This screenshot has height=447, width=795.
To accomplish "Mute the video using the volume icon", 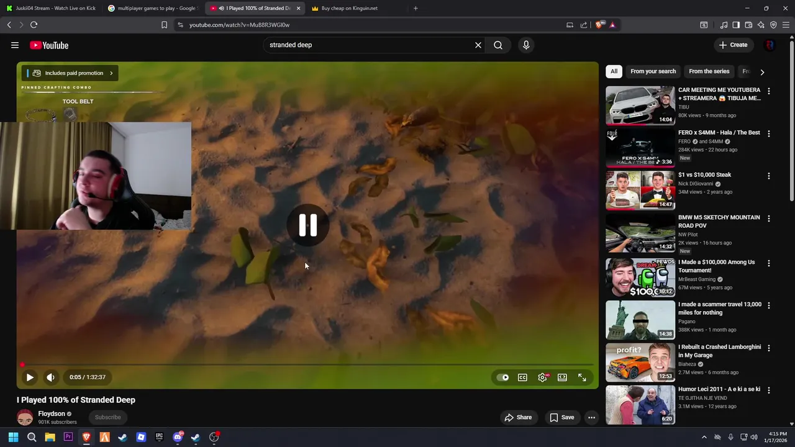I will pos(50,377).
